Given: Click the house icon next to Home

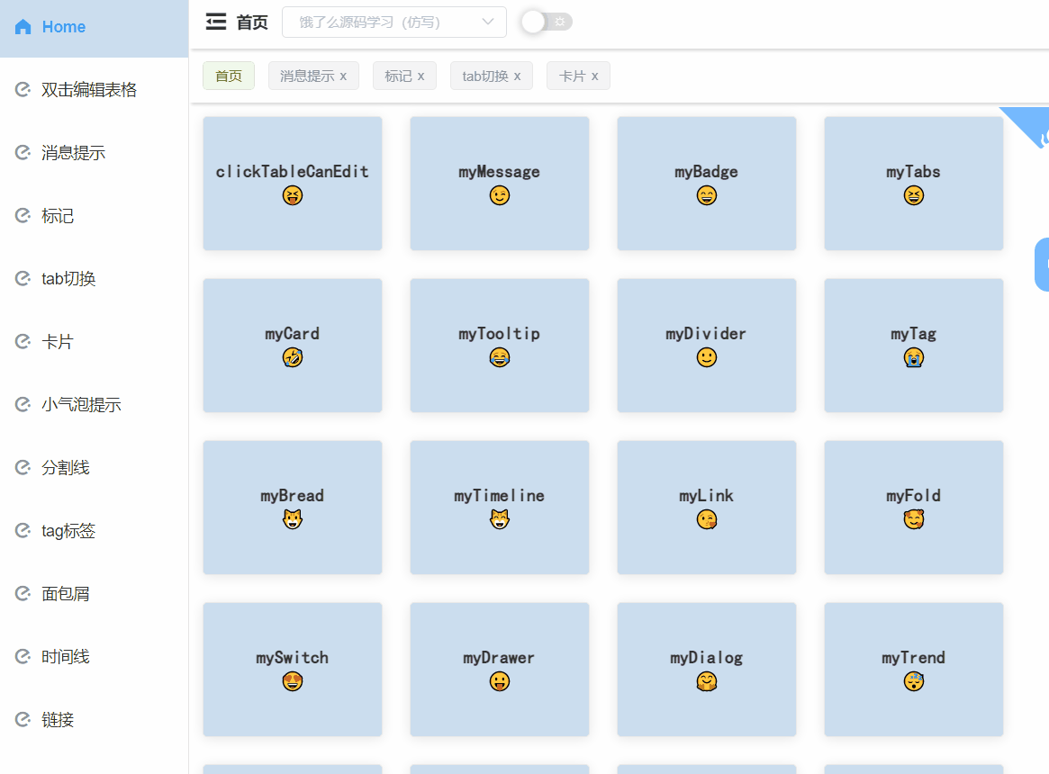Looking at the screenshot, I should click(22, 27).
